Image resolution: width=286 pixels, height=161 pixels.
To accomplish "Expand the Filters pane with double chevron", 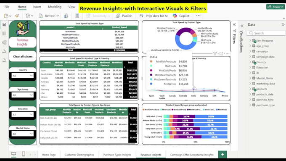I will click(234, 24).
